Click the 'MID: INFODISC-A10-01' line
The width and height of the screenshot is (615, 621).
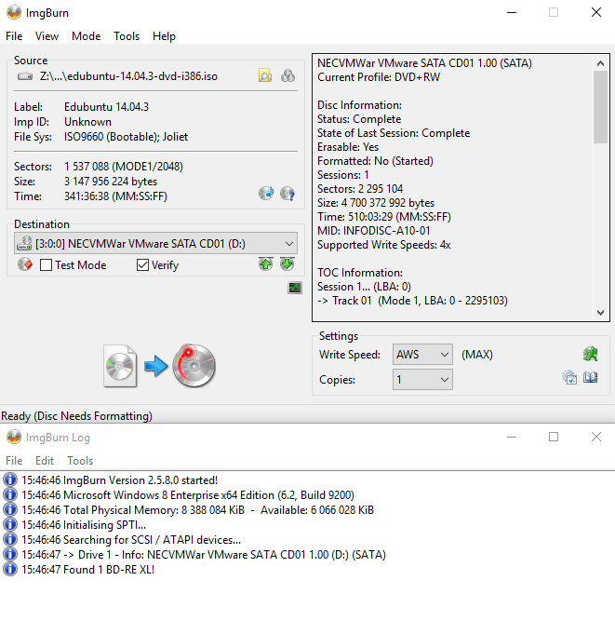374,231
